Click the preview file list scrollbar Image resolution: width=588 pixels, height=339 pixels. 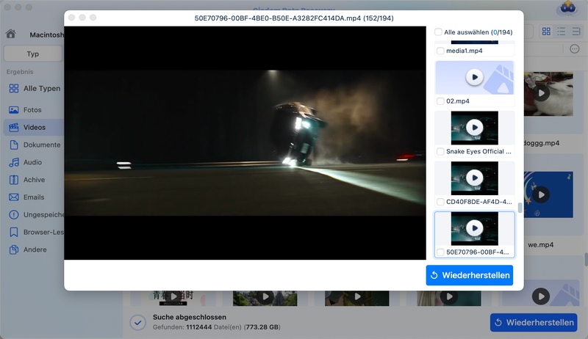point(520,208)
